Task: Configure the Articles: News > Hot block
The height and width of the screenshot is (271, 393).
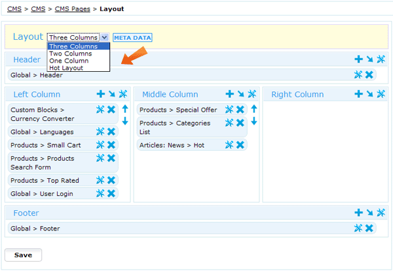Action: [x=229, y=144]
